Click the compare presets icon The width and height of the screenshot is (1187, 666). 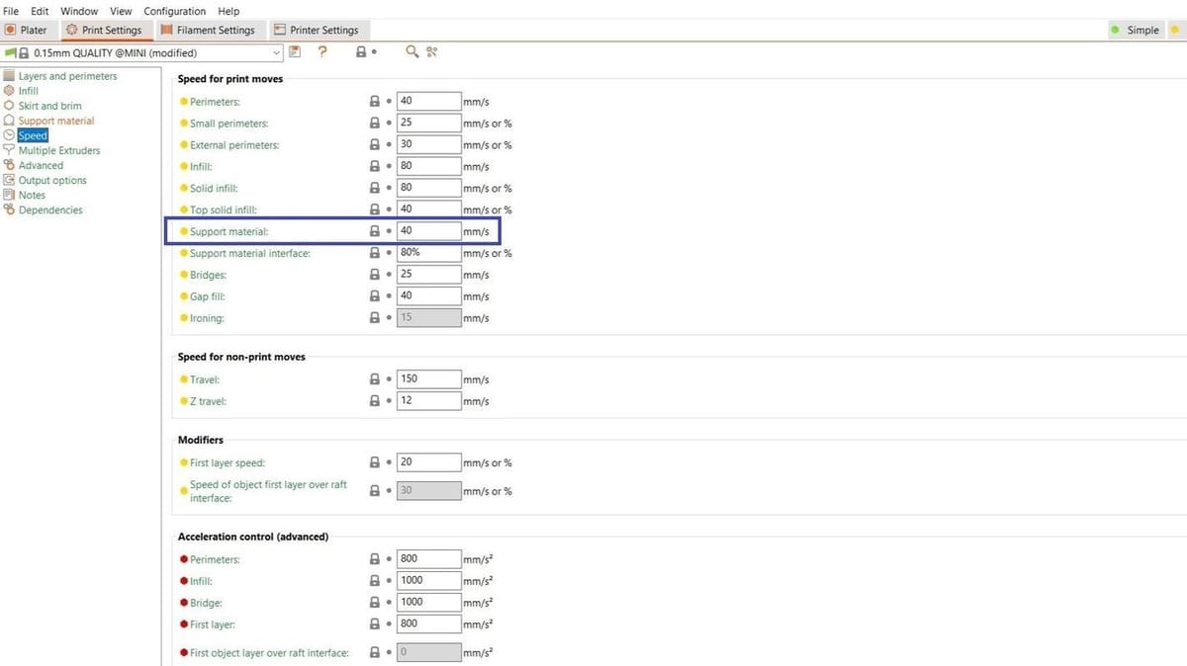pos(432,52)
